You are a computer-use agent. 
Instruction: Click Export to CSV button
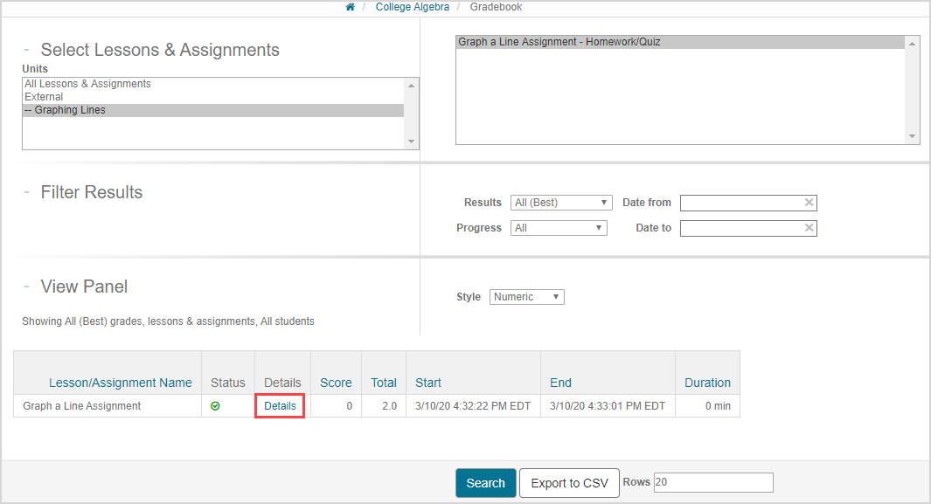[x=569, y=483]
